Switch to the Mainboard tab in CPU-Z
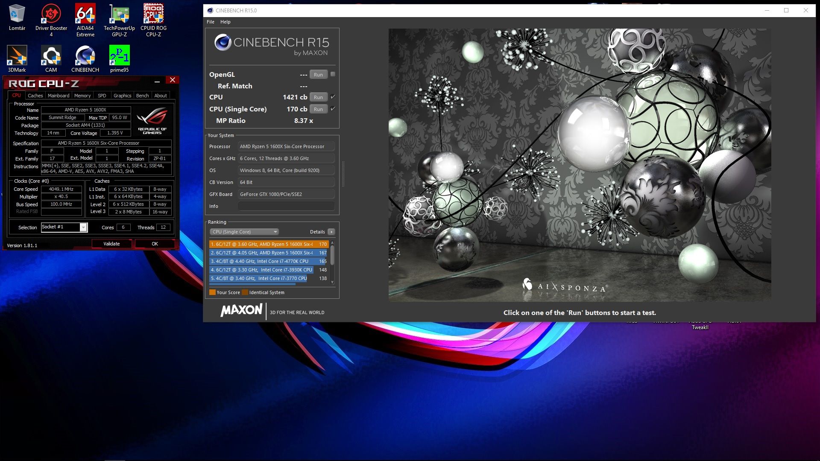820x461 pixels. coord(59,96)
